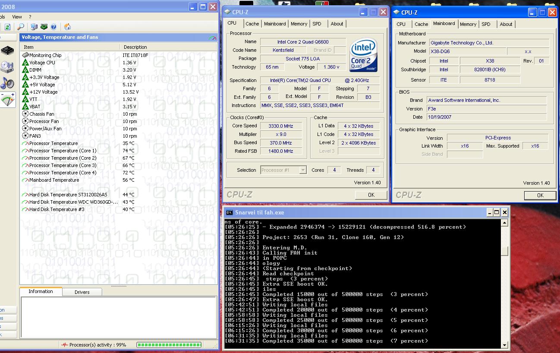Image resolution: width=560 pixels, height=353 pixels.
Task: Select the DIMM voltage row
Action: tap(119, 70)
